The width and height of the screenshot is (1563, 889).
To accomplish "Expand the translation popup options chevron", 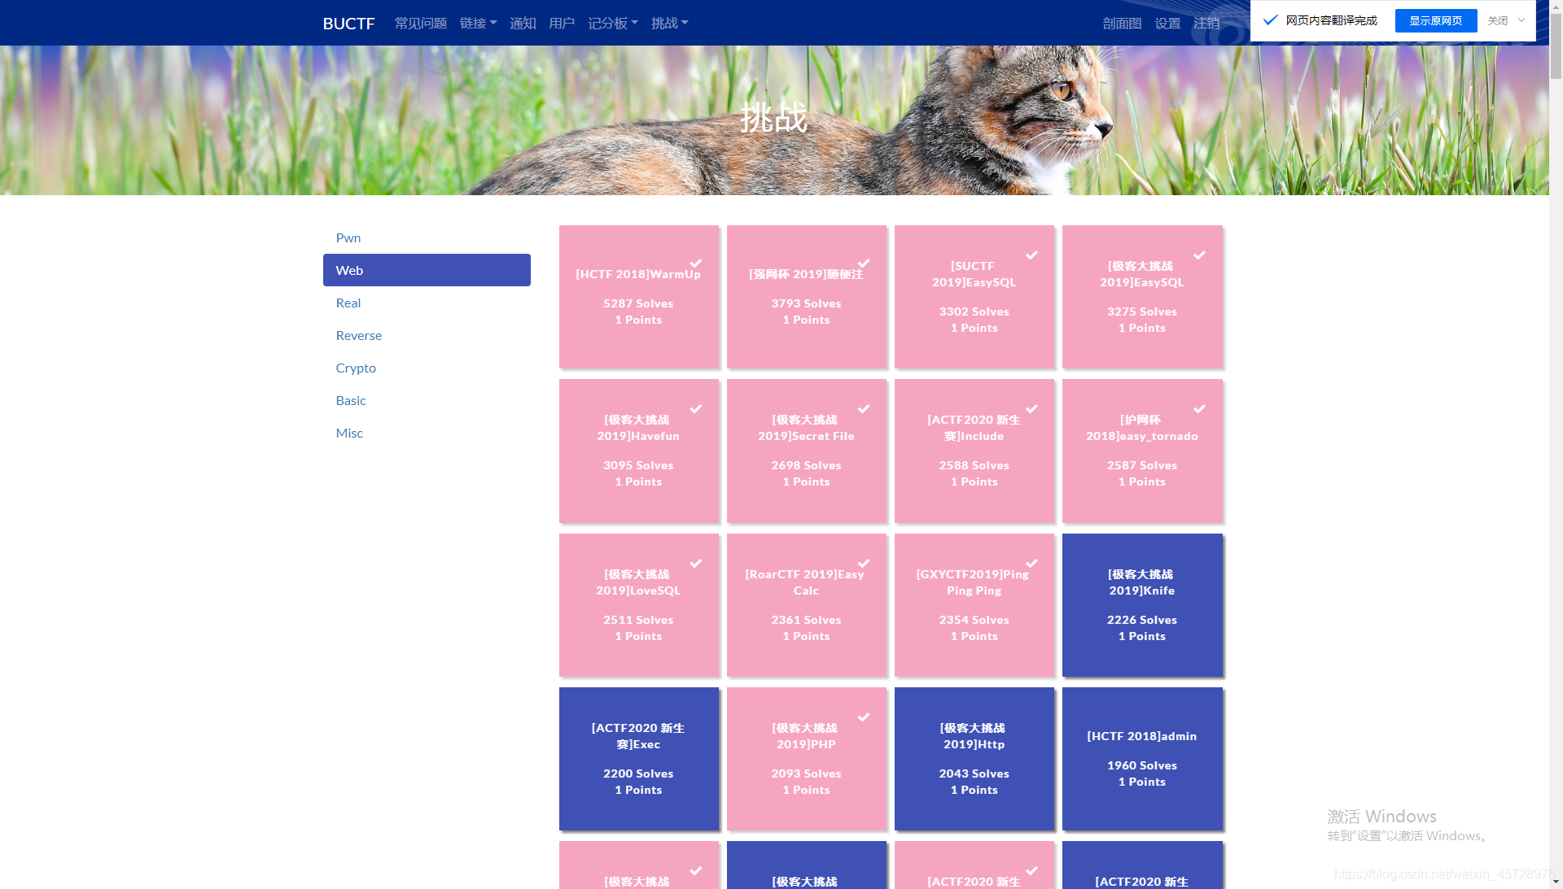I will tap(1521, 20).
